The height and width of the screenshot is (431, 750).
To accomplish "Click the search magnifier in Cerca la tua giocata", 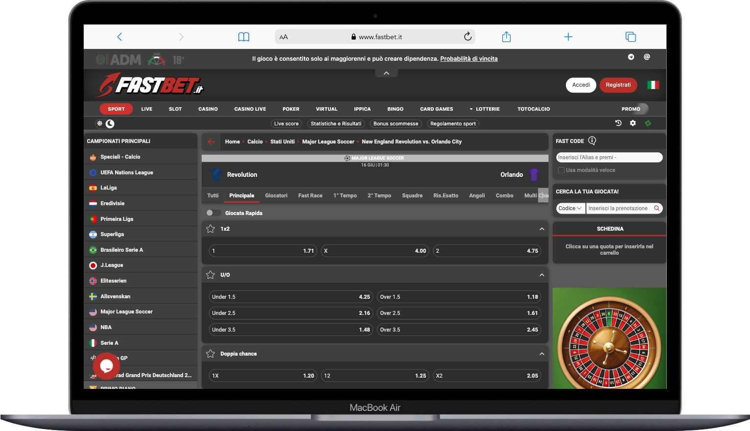I will tap(656, 208).
